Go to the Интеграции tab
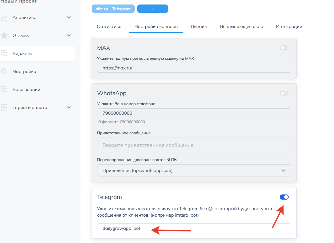334x243 pixels. pyautogui.click(x=289, y=26)
